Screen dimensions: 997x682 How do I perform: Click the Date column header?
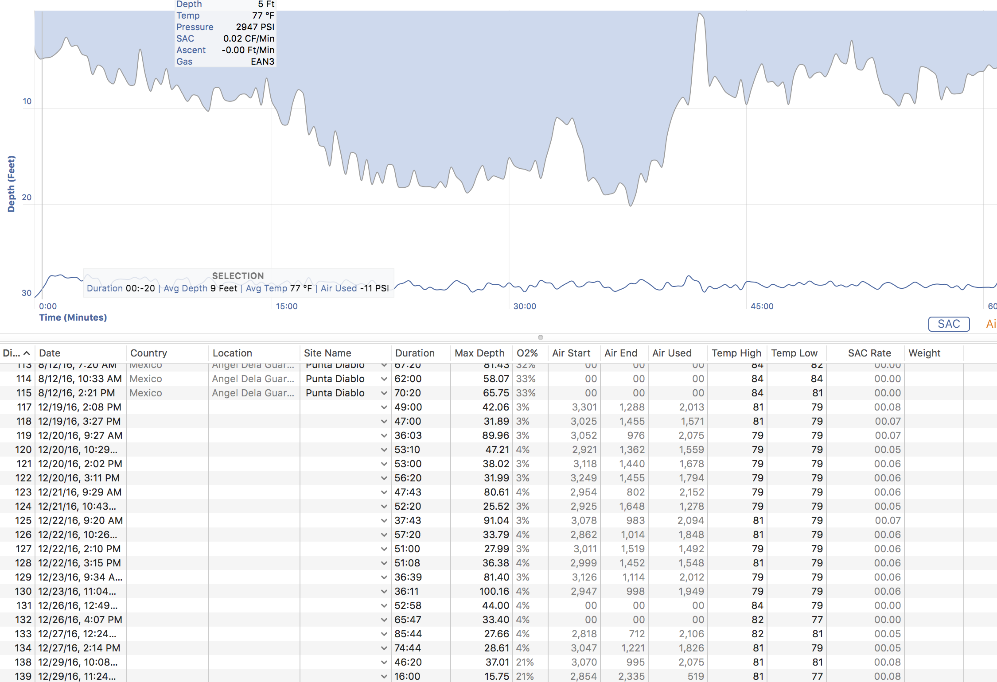pos(50,353)
